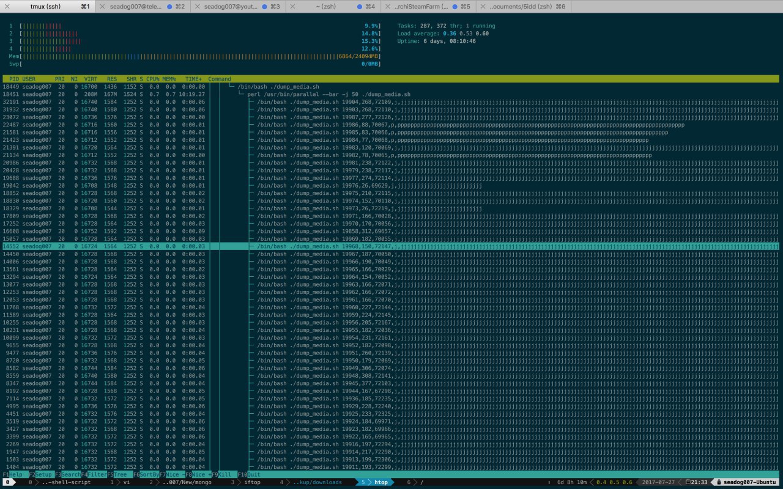Open htop F1 Help

click(12, 474)
